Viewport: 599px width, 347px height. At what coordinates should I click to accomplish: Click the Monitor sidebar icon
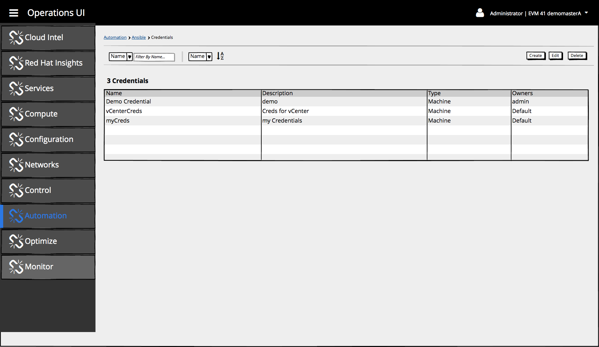16,267
